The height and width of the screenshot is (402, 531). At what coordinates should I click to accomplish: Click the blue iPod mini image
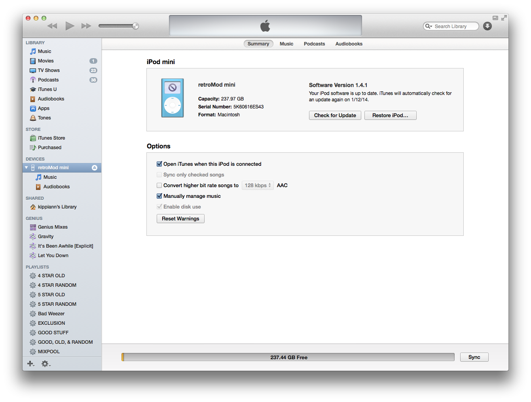pos(173,98)
